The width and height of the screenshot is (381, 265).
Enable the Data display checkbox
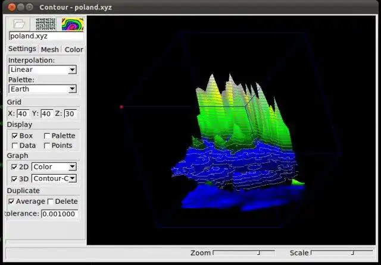click(14, 146)
